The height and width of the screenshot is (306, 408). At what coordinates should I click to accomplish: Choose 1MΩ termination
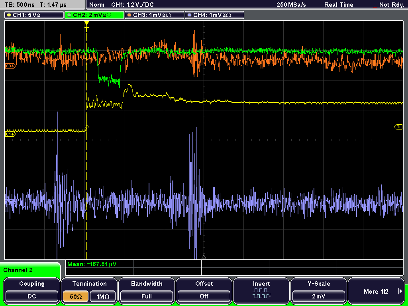click(x=103, y=296)
